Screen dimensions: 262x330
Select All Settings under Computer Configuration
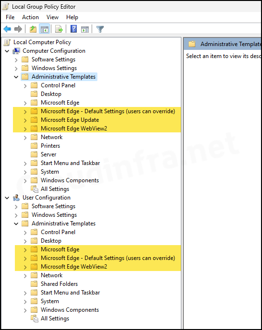(55, 189)
